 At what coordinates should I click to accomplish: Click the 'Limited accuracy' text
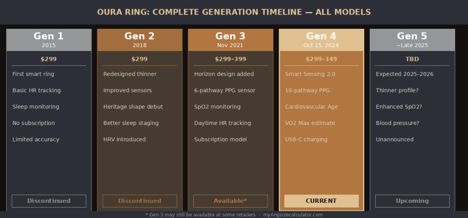click(36, 140)
